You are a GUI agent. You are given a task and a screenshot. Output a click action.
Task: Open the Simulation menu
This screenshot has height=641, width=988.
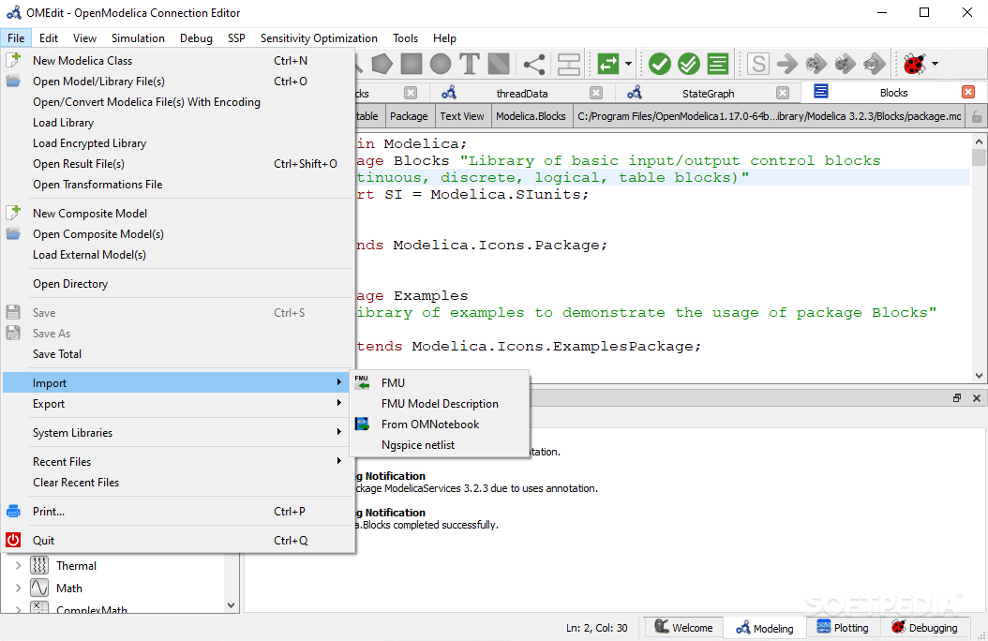coord(138,38)
